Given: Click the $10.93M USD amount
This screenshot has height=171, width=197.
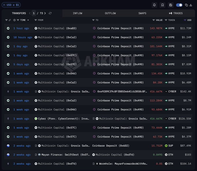Looking at the screenshot, I should [x=186, y=73].
